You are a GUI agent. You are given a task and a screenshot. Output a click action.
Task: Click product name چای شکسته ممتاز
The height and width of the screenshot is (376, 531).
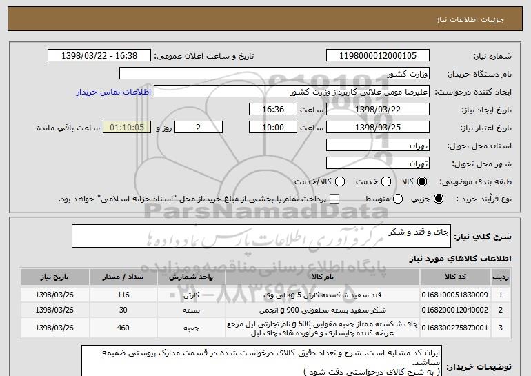pos(323,328)
